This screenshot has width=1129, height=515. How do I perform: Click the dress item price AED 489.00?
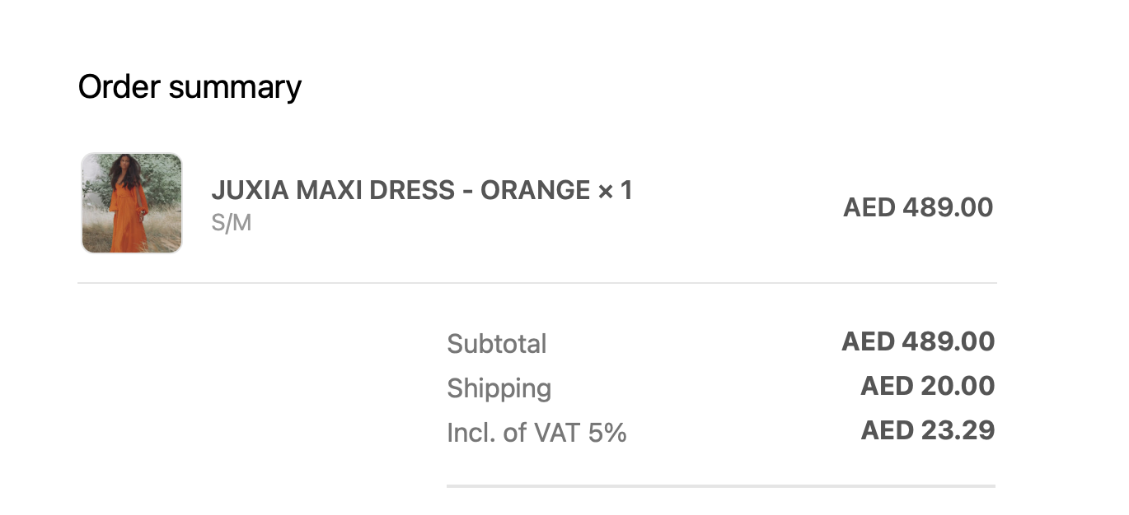918,207
